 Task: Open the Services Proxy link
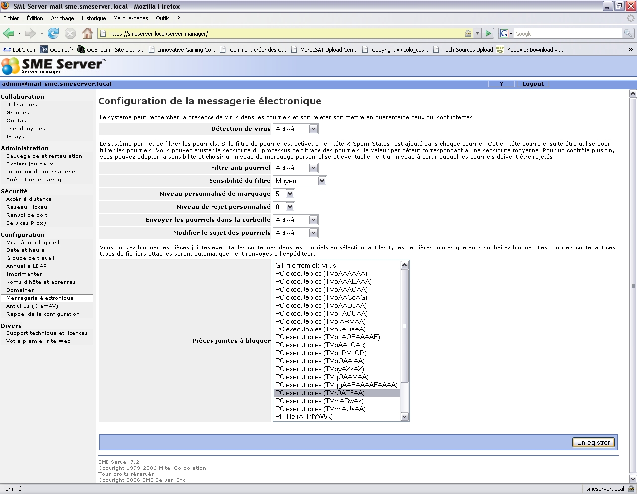(x=26, y=223)
